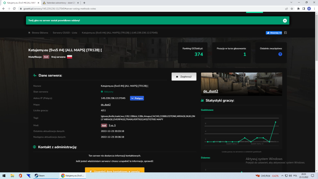Image resolution: width=318 pixels, height=179 pixels.
Task: Click Uzupełnij dane kontaktowe w panelu button
Action: [114, 170]
